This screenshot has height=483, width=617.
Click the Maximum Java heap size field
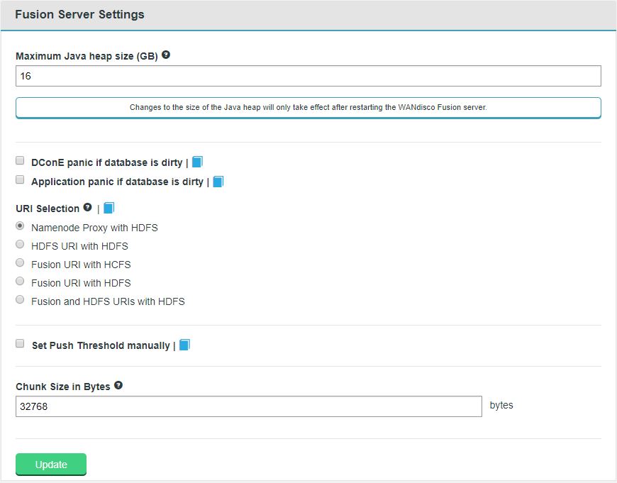[308, 75]
